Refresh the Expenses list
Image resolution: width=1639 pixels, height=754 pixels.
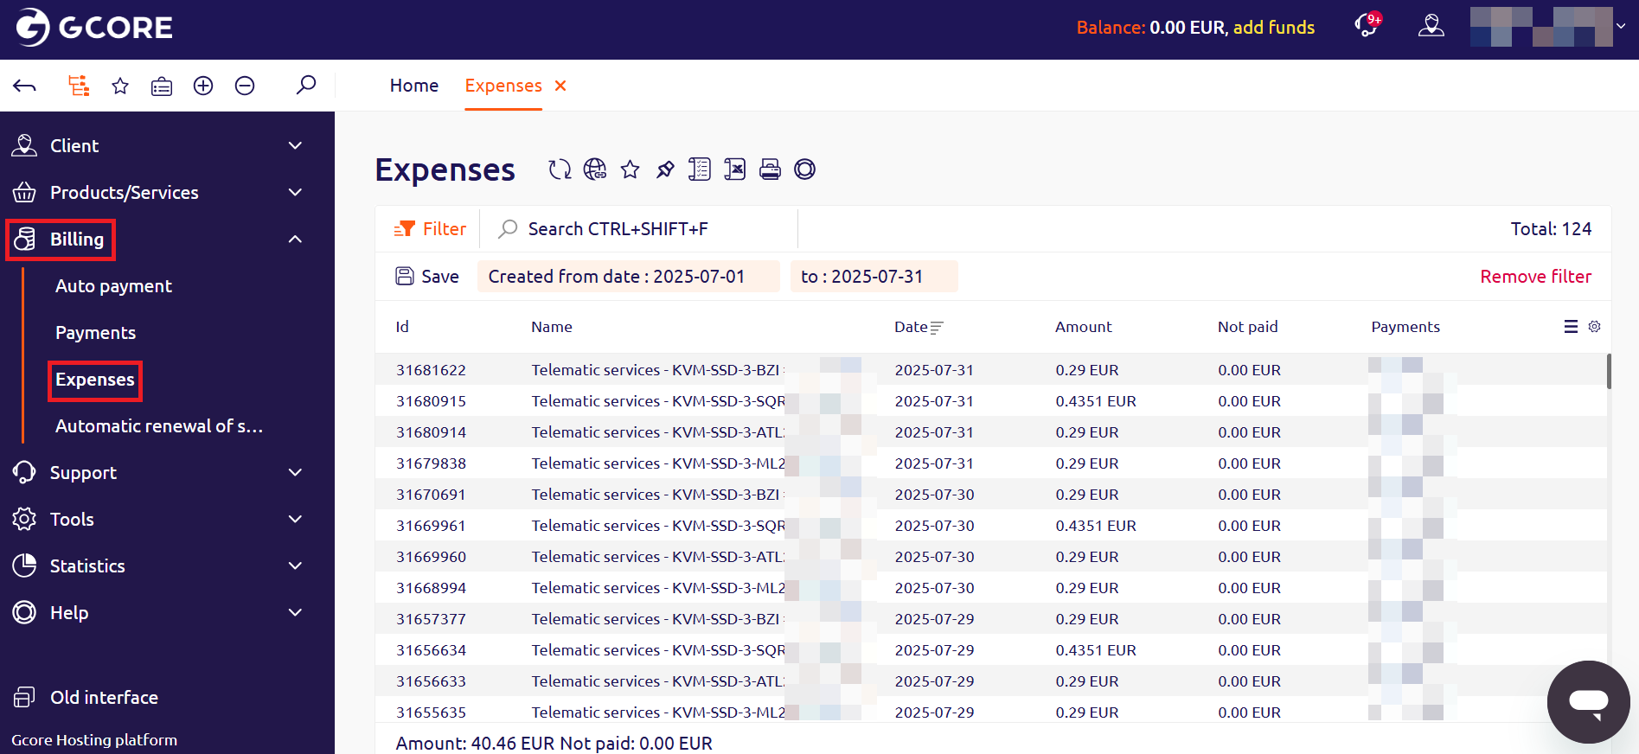tap(560, 169)
